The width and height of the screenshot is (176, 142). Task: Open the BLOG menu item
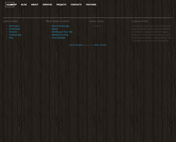pyautogui.click(x=24, y=5)
